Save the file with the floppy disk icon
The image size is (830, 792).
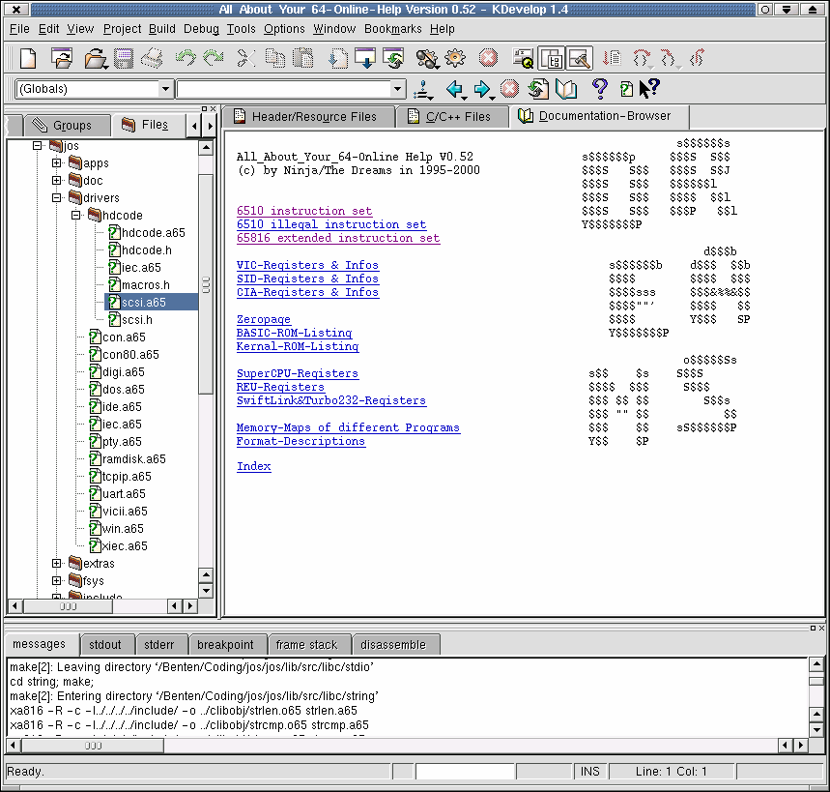click(x=124, y=58)
